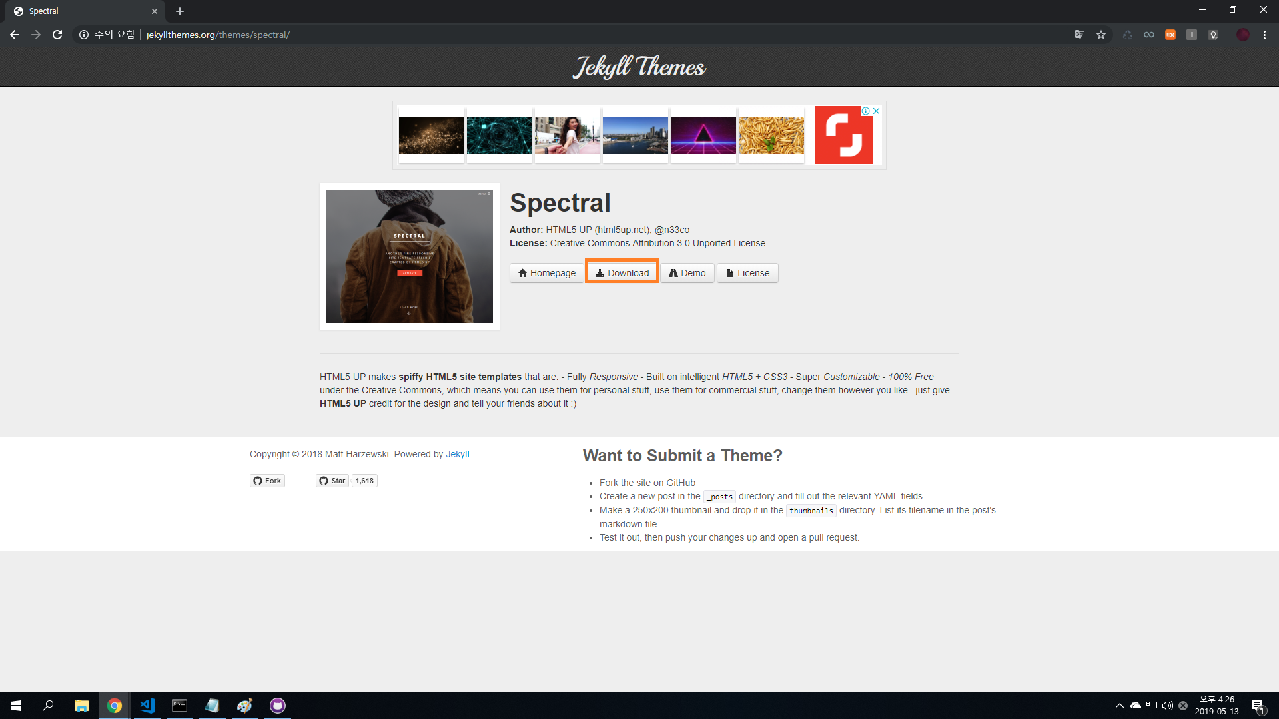The width and height of the screenshot is (1279, 719).
Task: Click the red Shutterstock logo ad
Action: point(843,135)
